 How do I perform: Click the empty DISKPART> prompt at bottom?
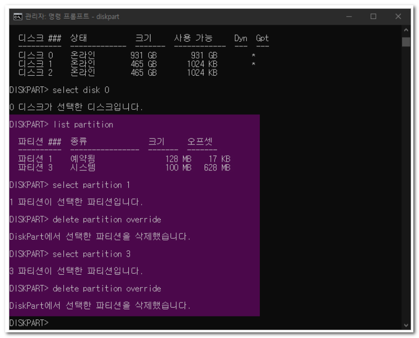[29, 323]
